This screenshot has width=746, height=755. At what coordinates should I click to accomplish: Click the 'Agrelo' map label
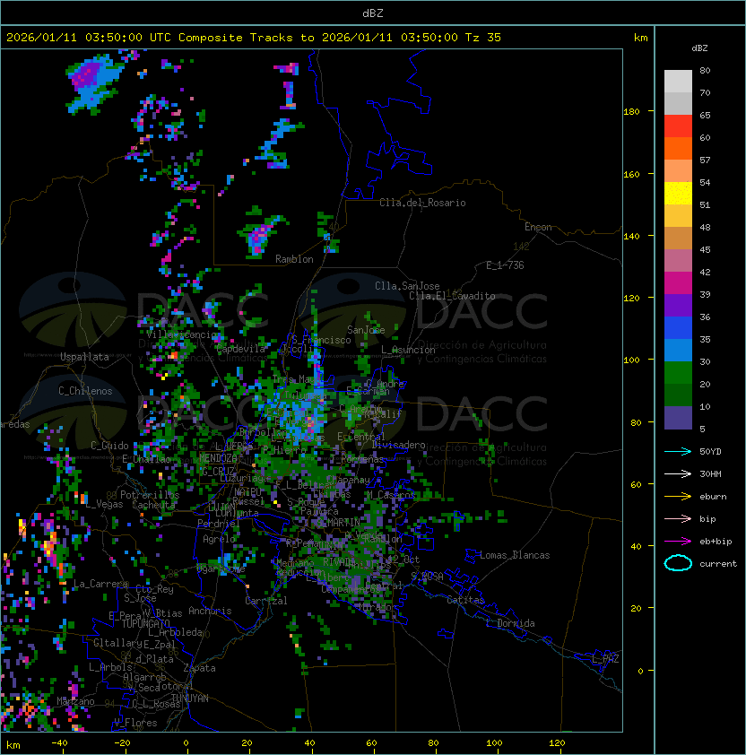(219, 539)
